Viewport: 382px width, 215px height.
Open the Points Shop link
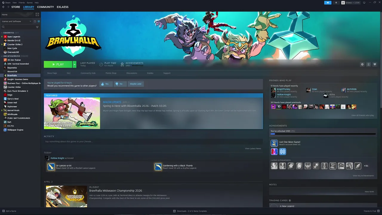pos(111,73)
